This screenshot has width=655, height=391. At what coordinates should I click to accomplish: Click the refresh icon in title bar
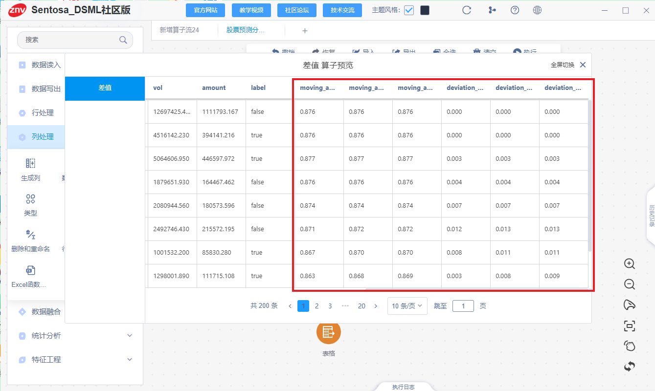pyautogui.click(x=467, y=10)
